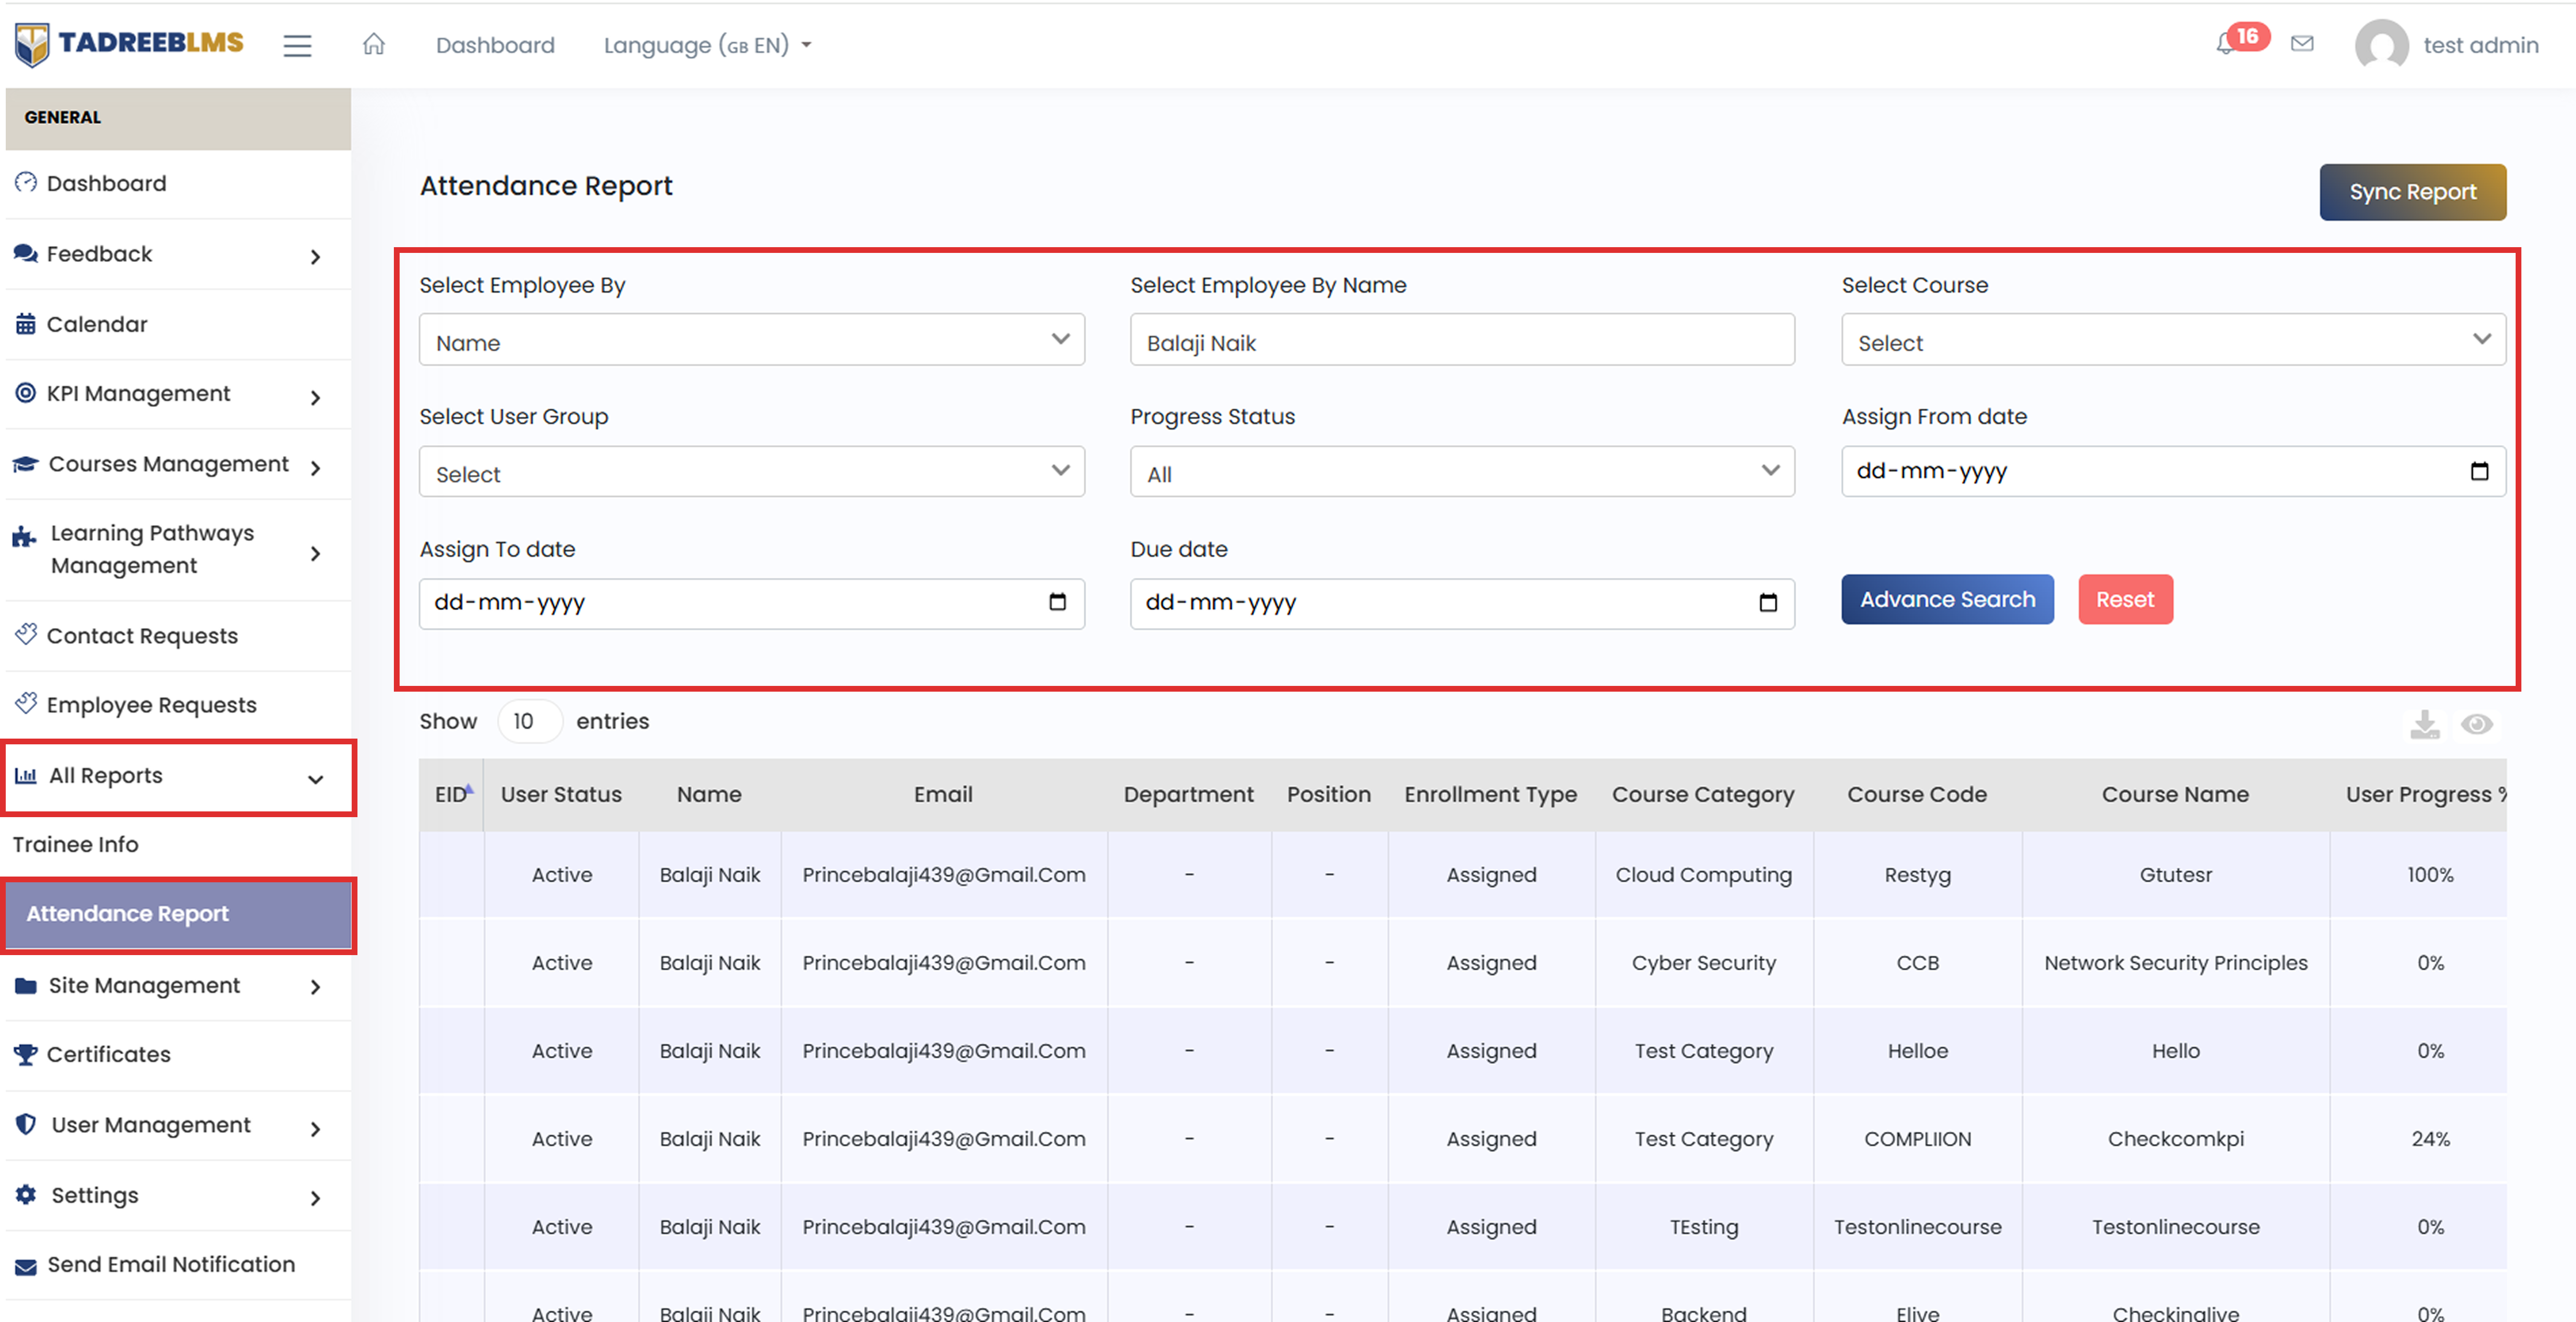Sort by User Status column header
2576x1322 pixels.
[x=561, y=794]
